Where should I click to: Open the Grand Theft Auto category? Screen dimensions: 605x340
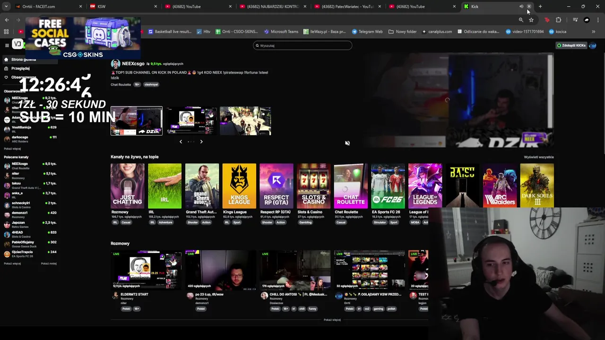202,186
